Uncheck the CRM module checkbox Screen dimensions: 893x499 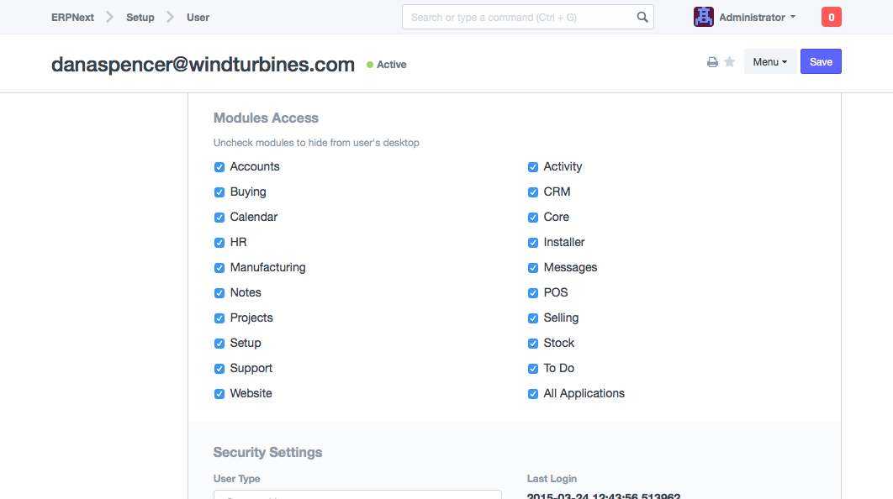tap(533, 192)
